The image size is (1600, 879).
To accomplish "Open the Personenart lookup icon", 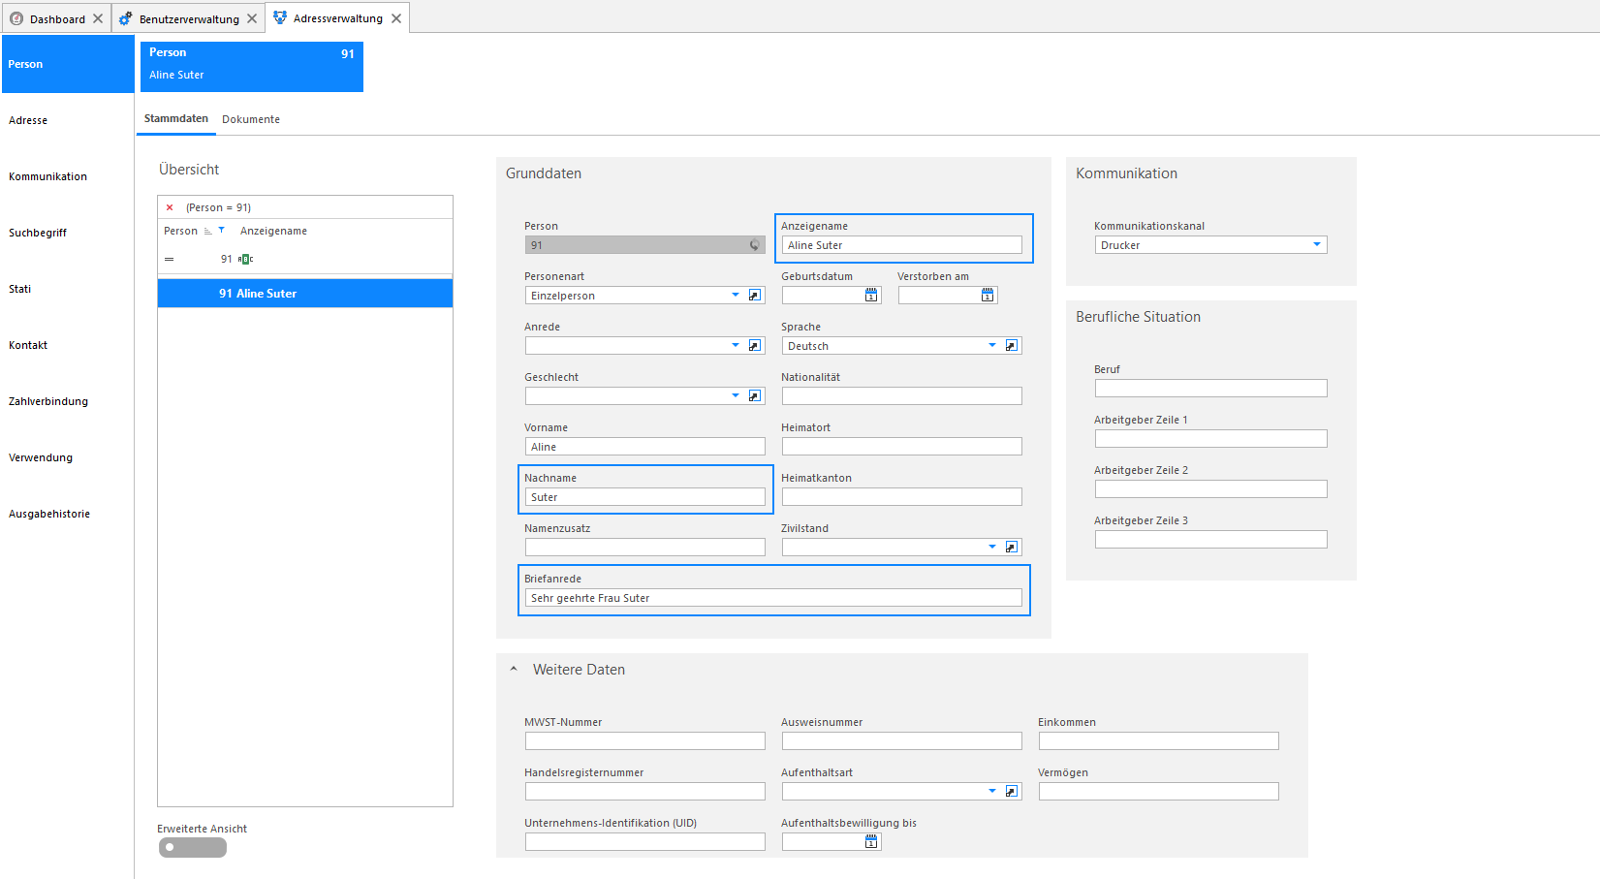I will click(755, 296).
